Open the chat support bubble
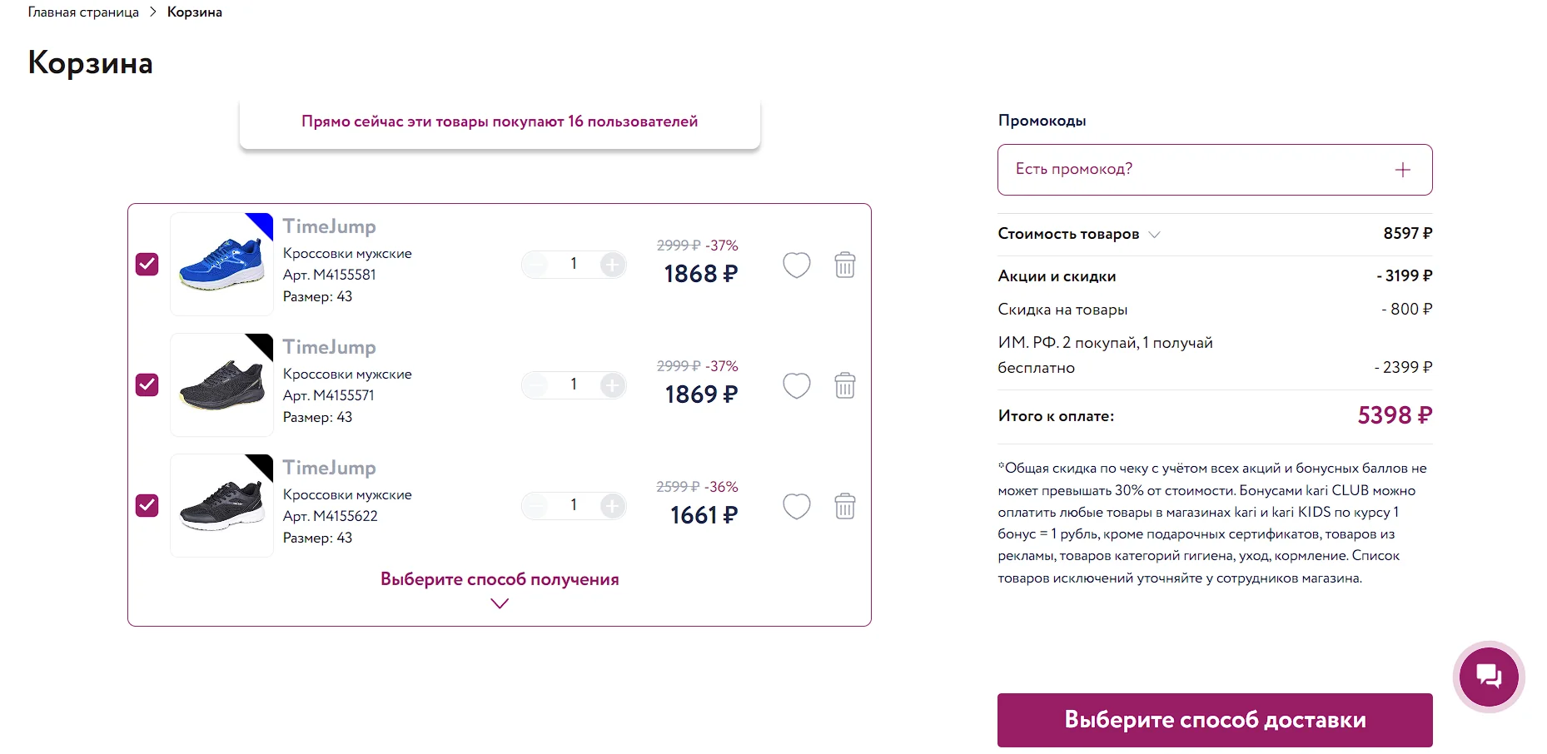This screenshot has width=1547, height=754. pyautogui.click(x=1488, y=676)
